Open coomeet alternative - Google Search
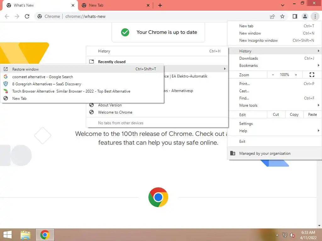 tap(82, 77)
